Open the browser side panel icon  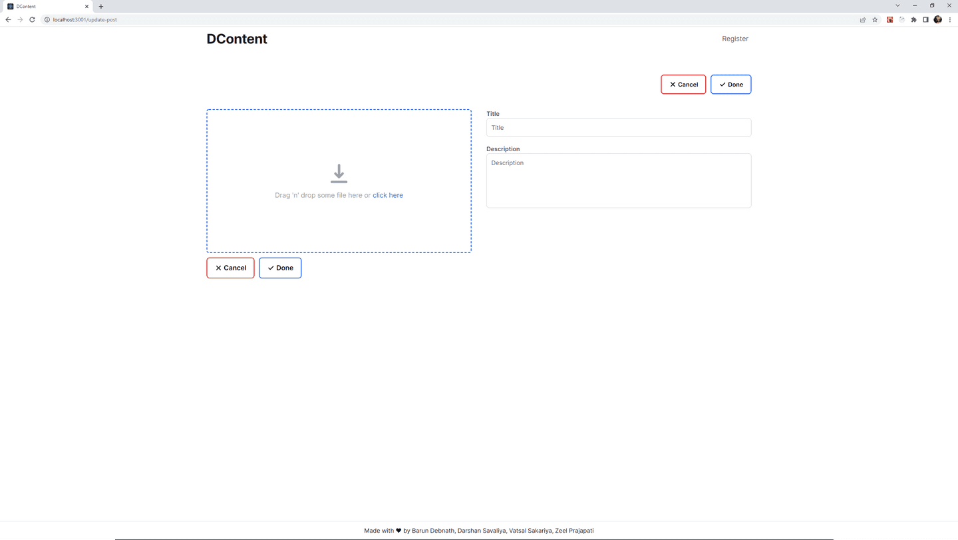click(x=925, y=19)
